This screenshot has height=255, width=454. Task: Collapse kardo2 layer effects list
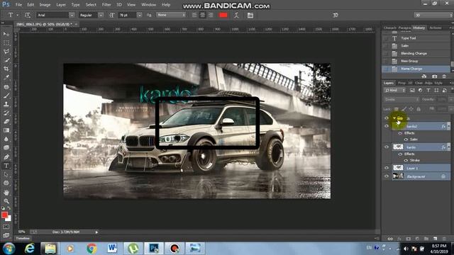449,126
